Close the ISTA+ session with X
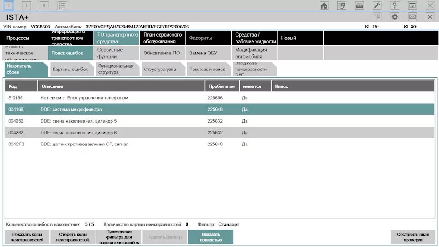Screen dimensions: 439x247 tap(430, 17)
